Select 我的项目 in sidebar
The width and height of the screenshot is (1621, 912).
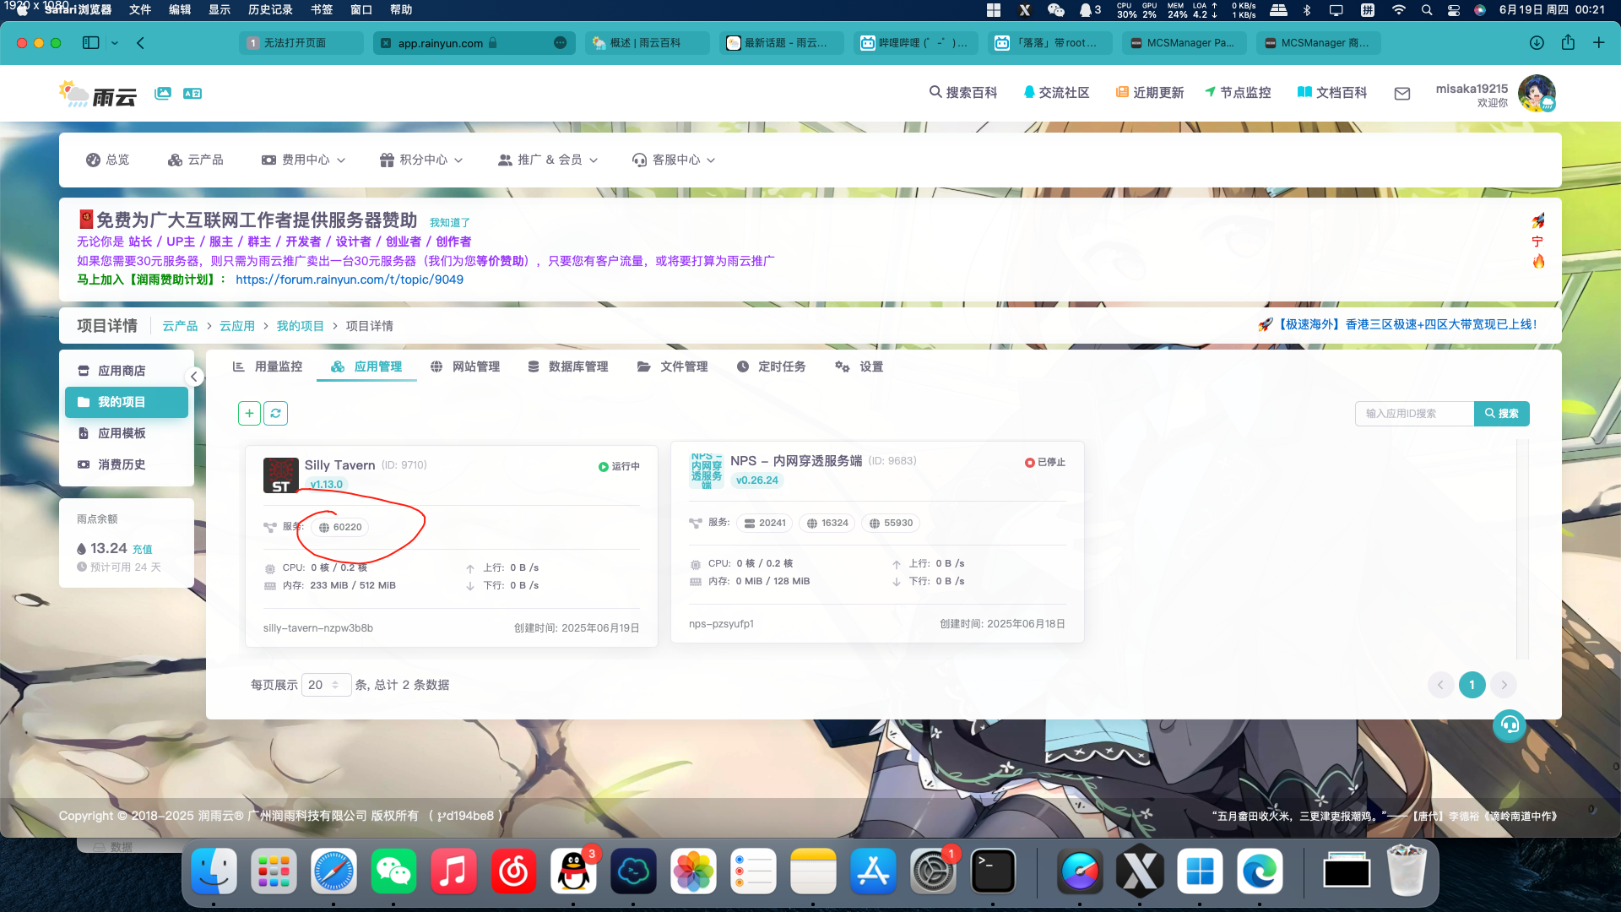127,402
